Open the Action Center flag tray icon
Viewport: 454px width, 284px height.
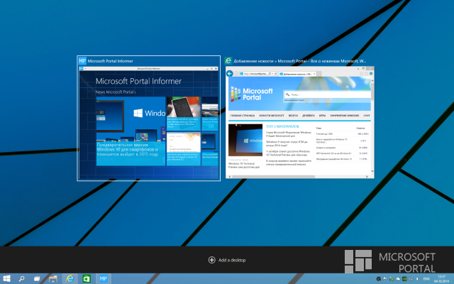[x=384, y=279]
